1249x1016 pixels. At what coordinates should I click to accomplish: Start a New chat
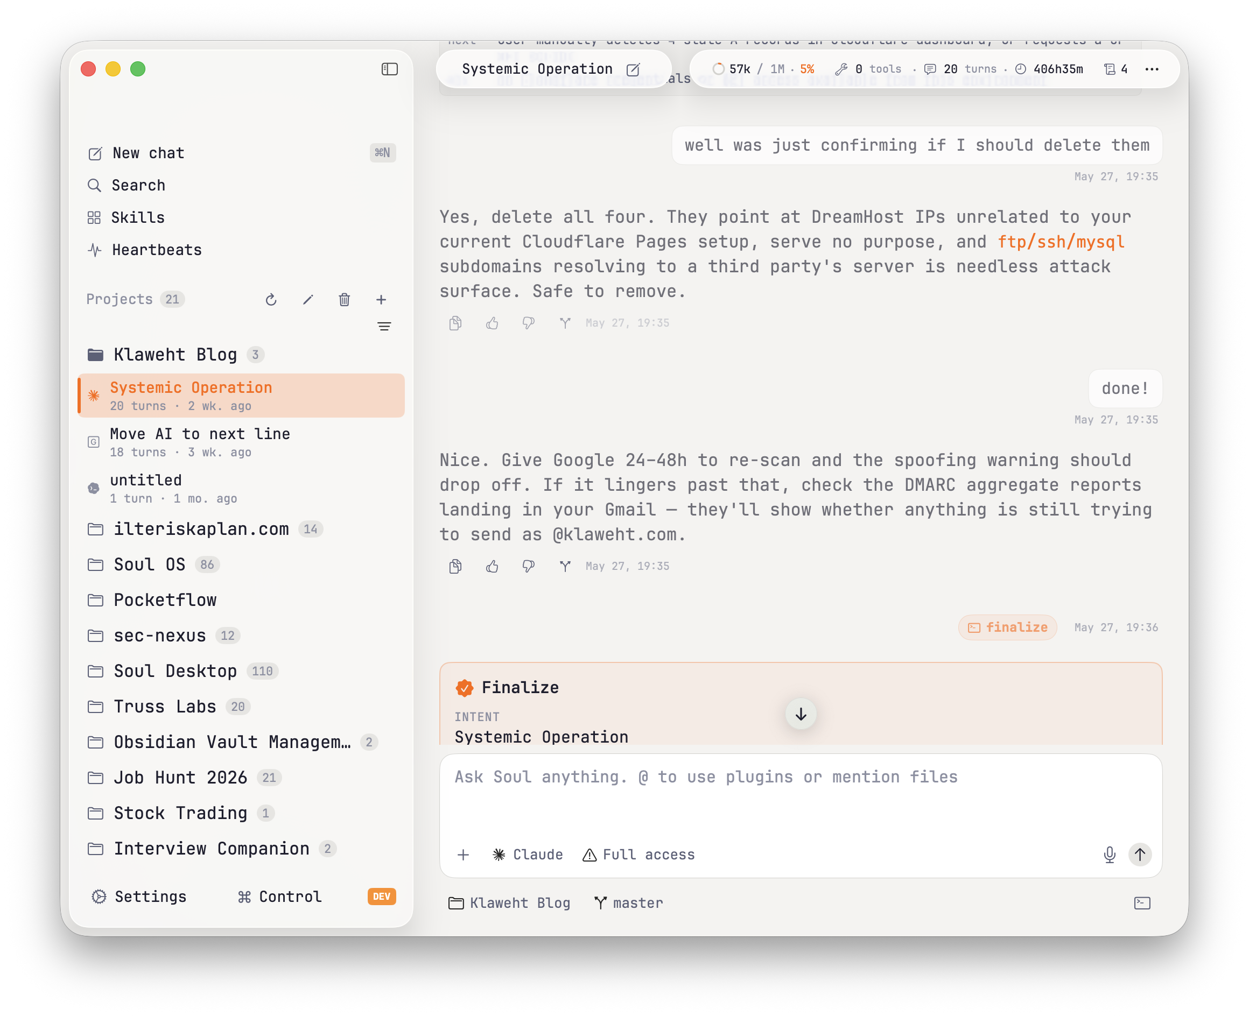click(x=241, y=153)
